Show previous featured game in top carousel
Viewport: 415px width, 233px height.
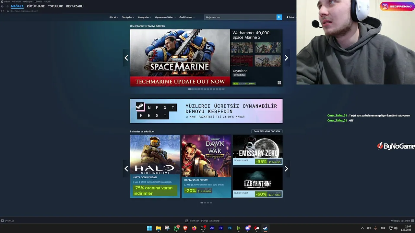pyautogui.click(x=126, y=58)
